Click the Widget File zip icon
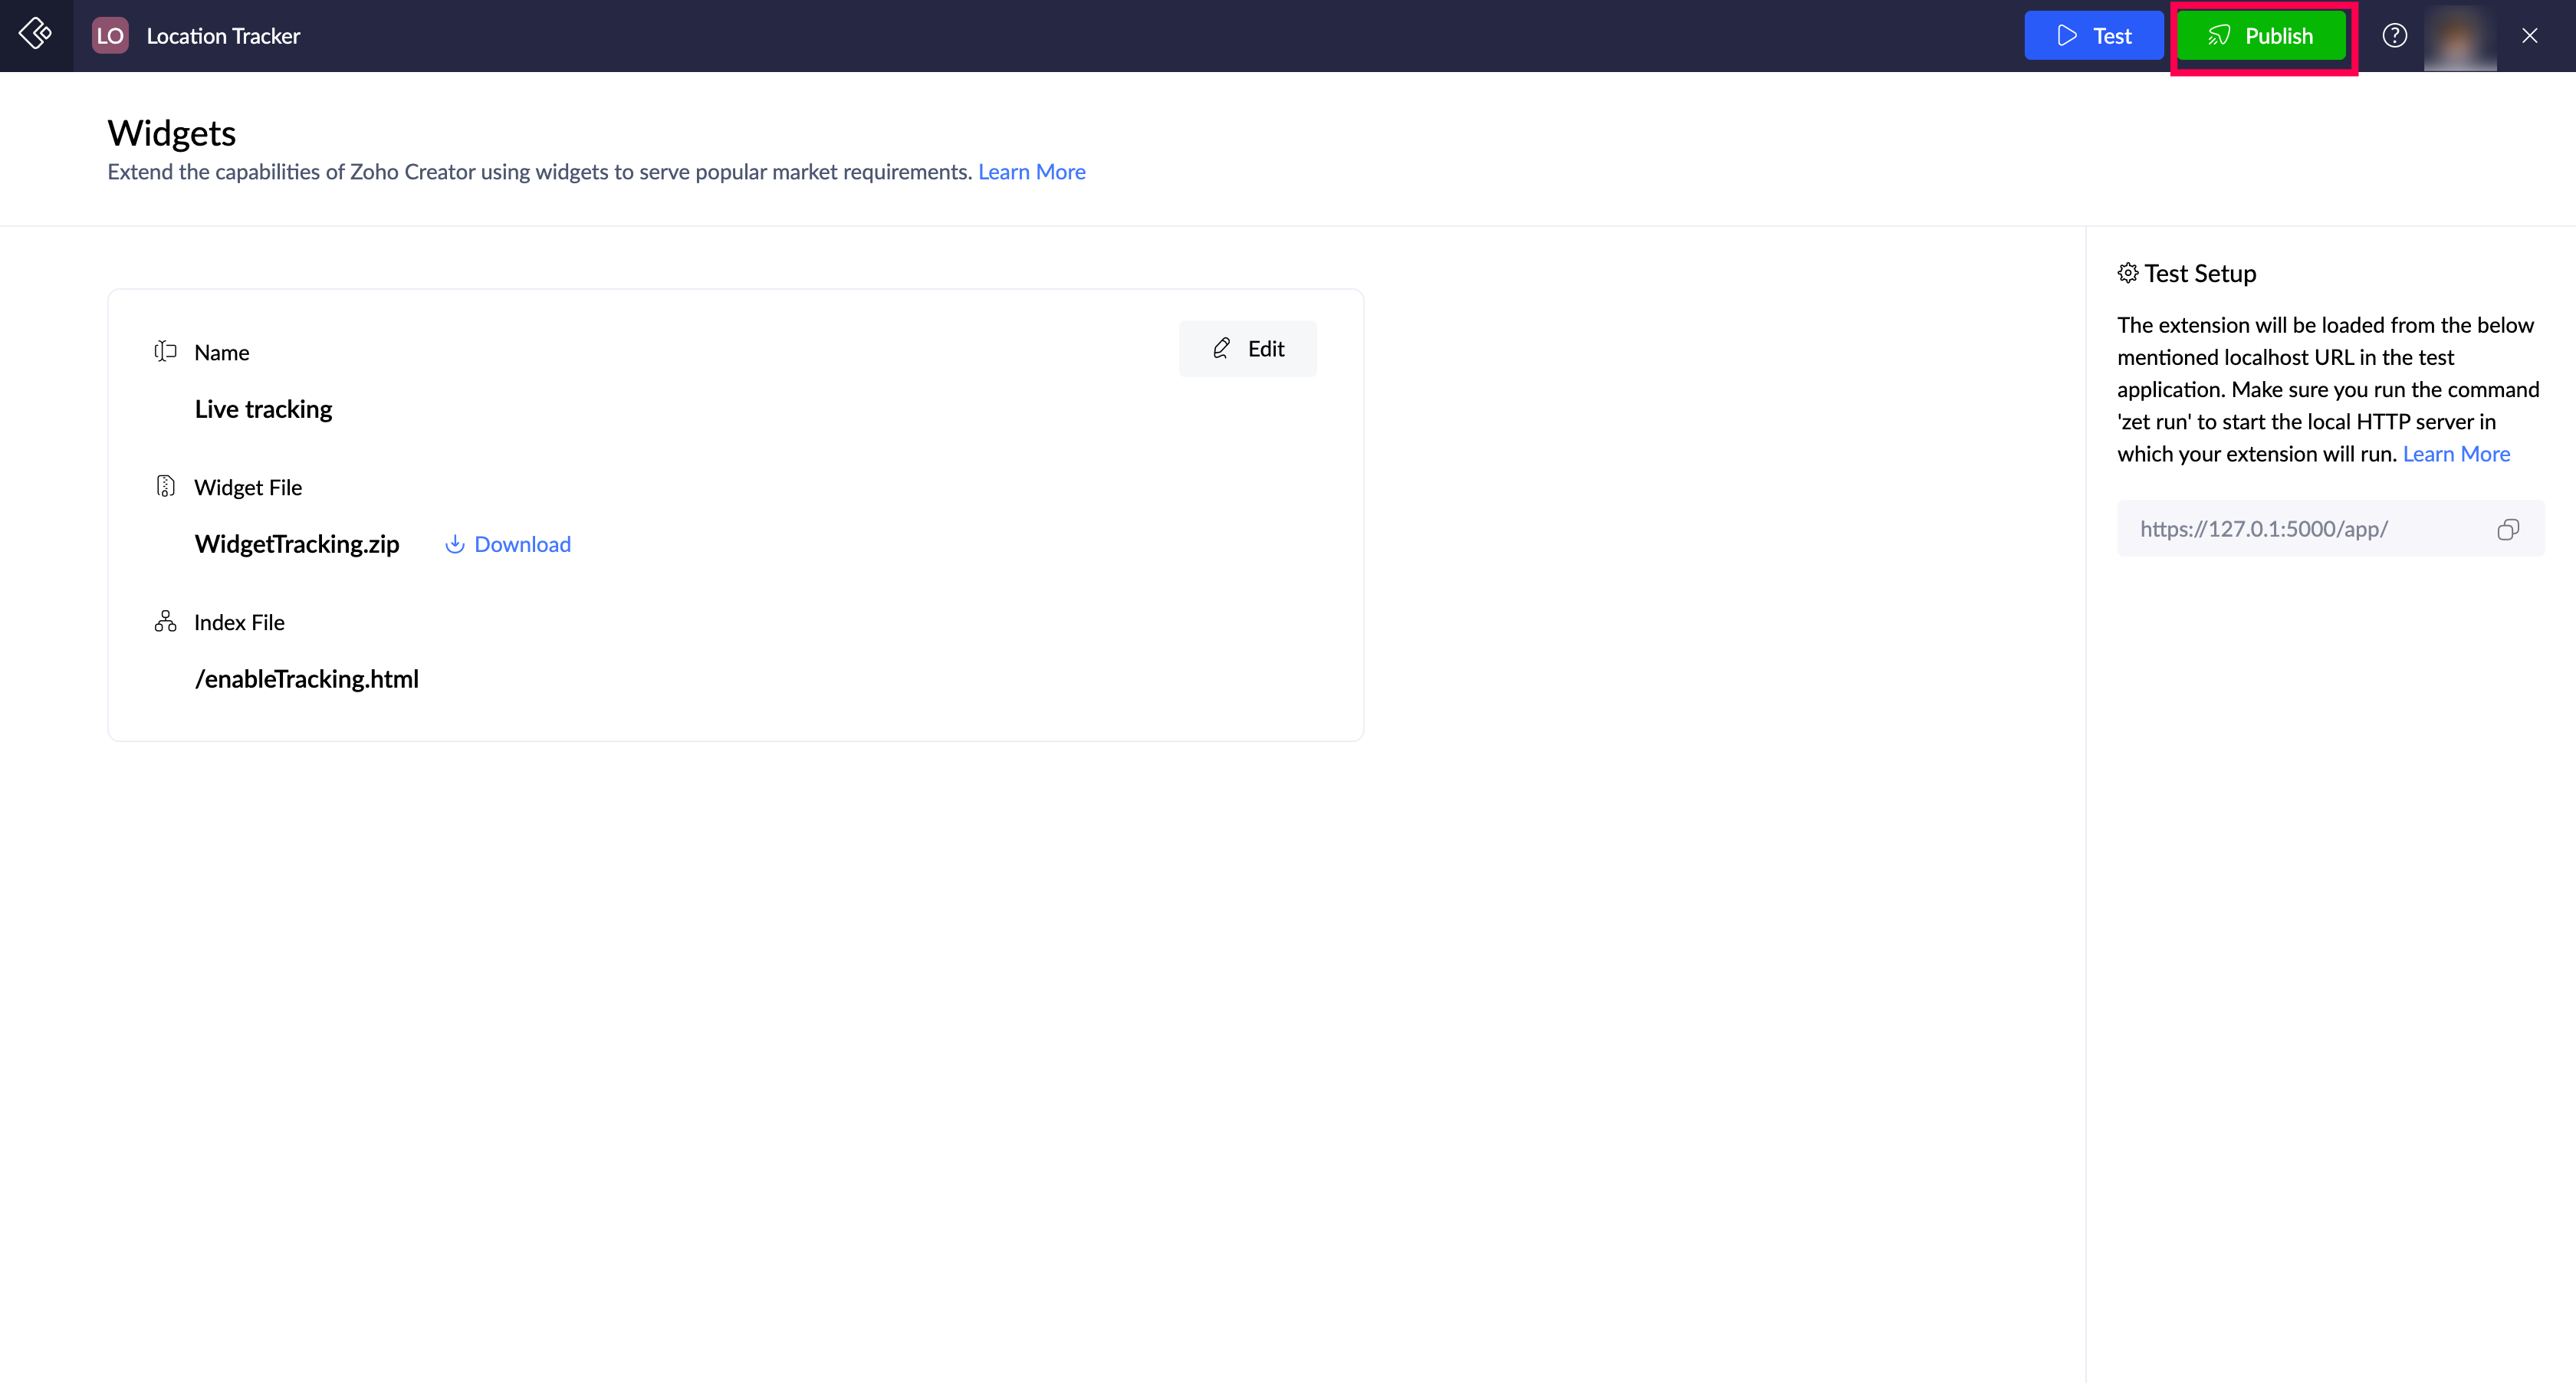This screenshot has height=1383, width=2576. [165, 486]
